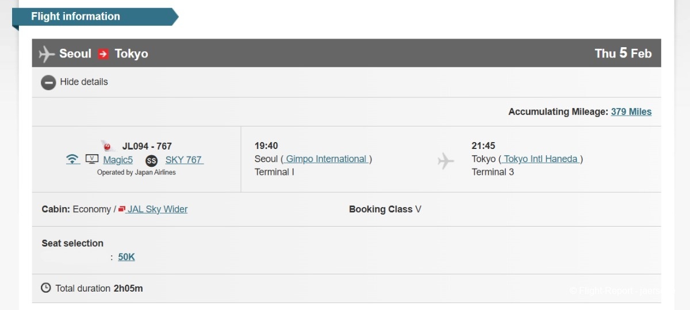Open the JAL Sky Wider cabin link

158,209
